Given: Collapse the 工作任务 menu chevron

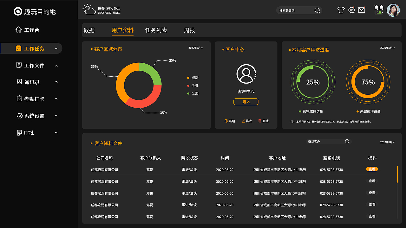Looking at the screenshot, I should point(56,49).
